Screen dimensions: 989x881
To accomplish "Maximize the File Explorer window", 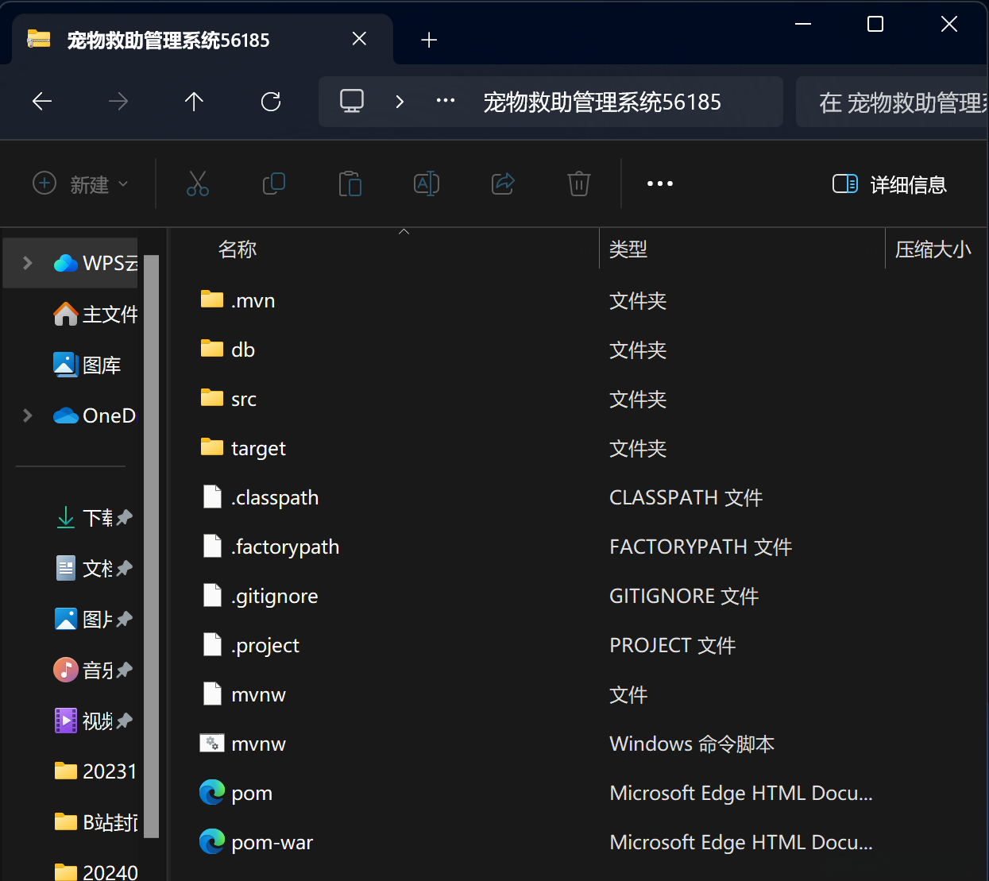I will click(875, 25).
